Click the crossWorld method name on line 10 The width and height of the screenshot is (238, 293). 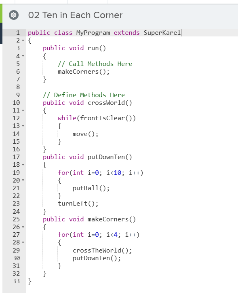click(x=106, y=103)
